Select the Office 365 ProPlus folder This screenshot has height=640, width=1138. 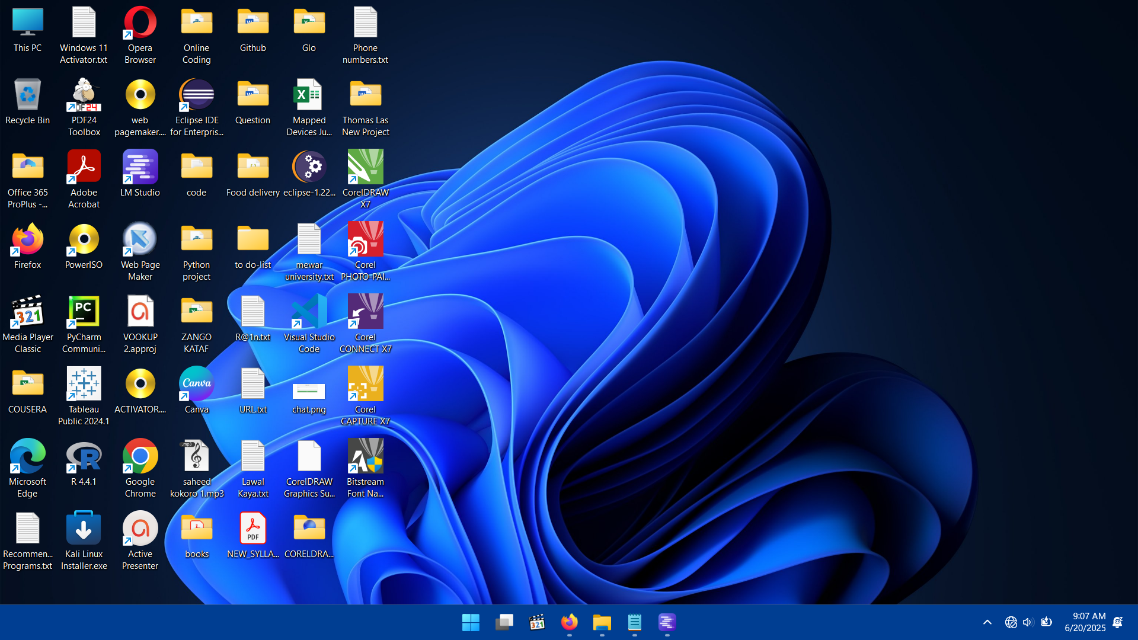[x=28, y=180]
